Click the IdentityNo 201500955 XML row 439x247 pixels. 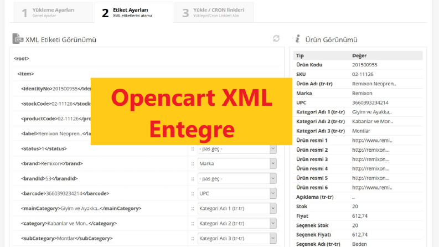(x=56, y=89)
